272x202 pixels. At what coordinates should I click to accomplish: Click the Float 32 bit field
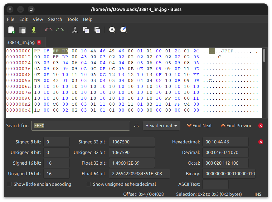pos(132,163)
